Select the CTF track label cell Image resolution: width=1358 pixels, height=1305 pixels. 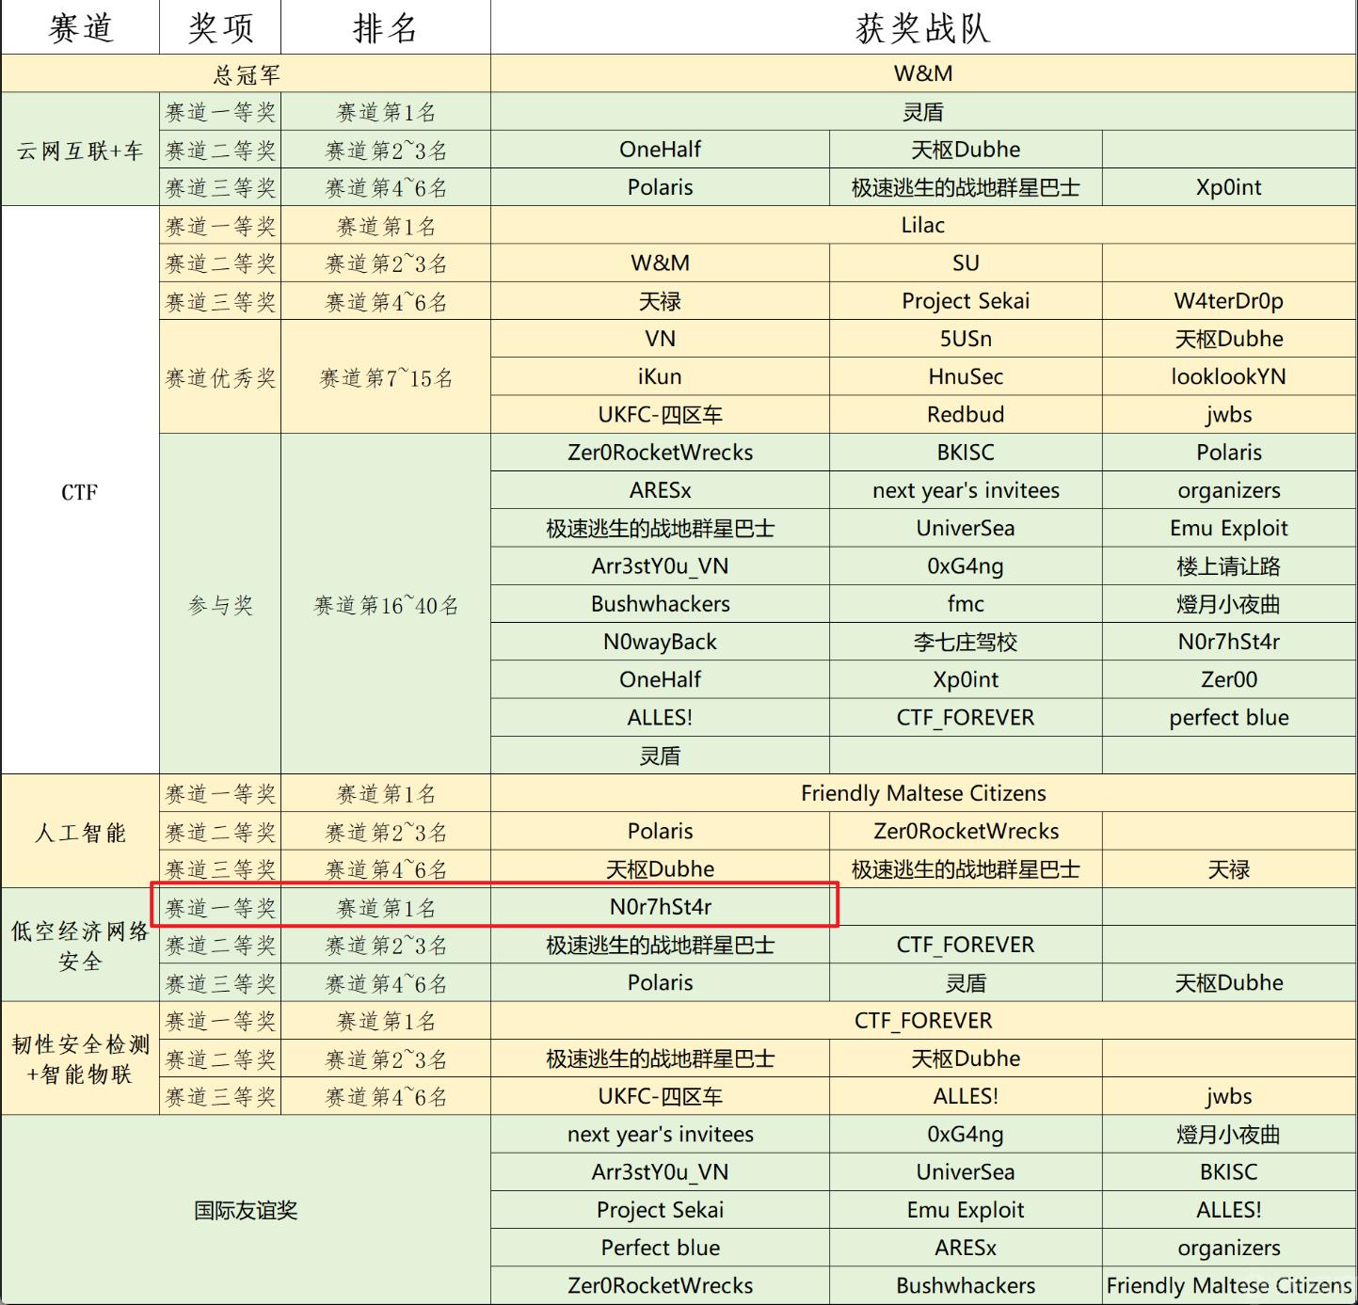(x=80, y=492)
